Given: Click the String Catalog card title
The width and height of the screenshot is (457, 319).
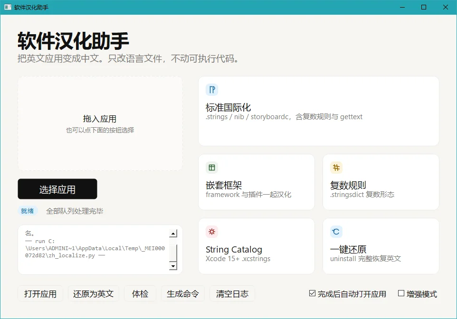Looking at the screenshot, I should 234,249.
